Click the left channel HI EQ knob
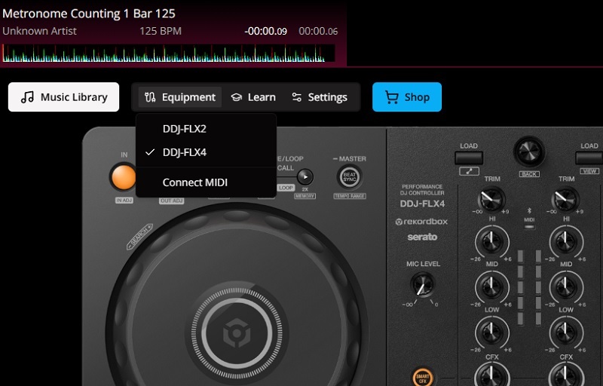This screenshot has width=603, height=386. click(492, 242)
